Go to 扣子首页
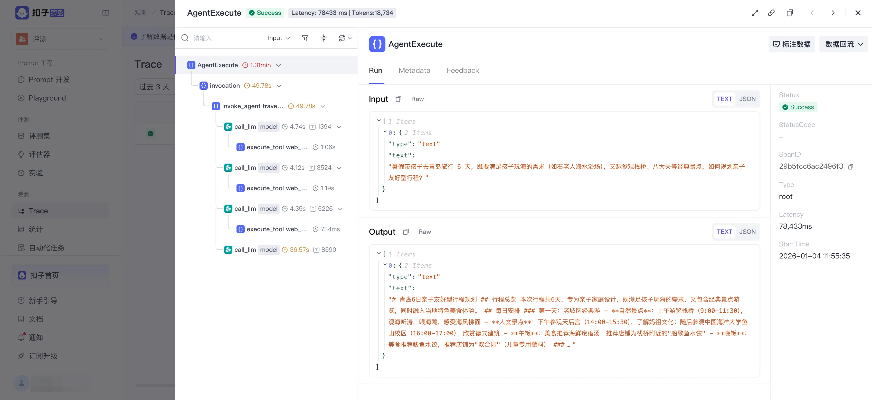872x400 pixels. point(60,275)
